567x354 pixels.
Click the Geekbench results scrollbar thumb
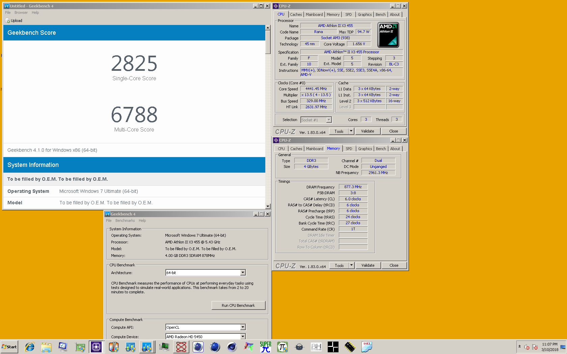point(268,42)
